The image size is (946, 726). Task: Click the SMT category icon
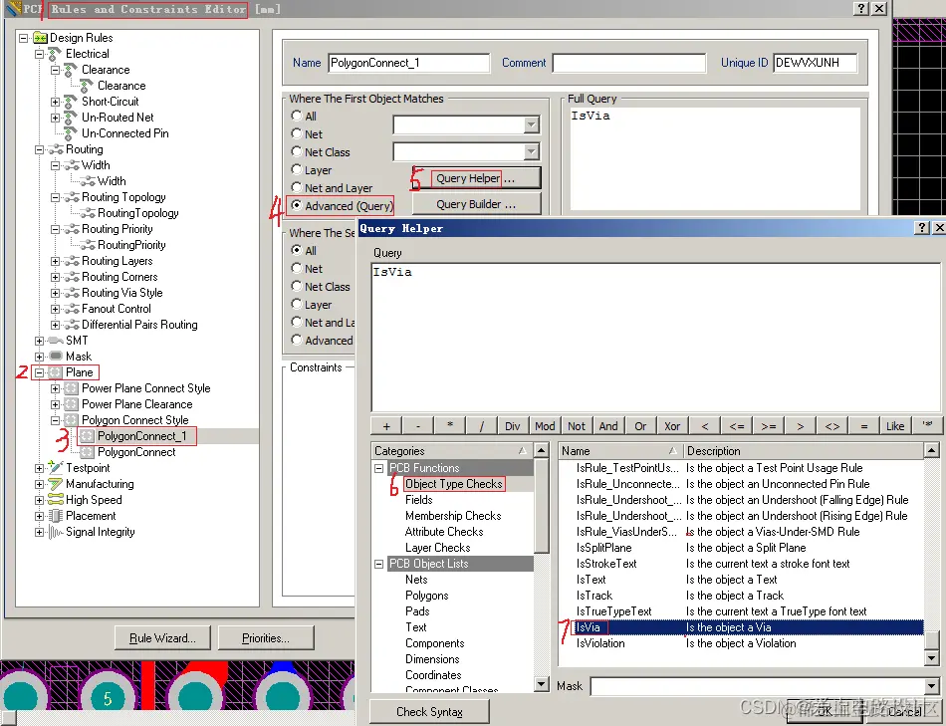point(56,341)
